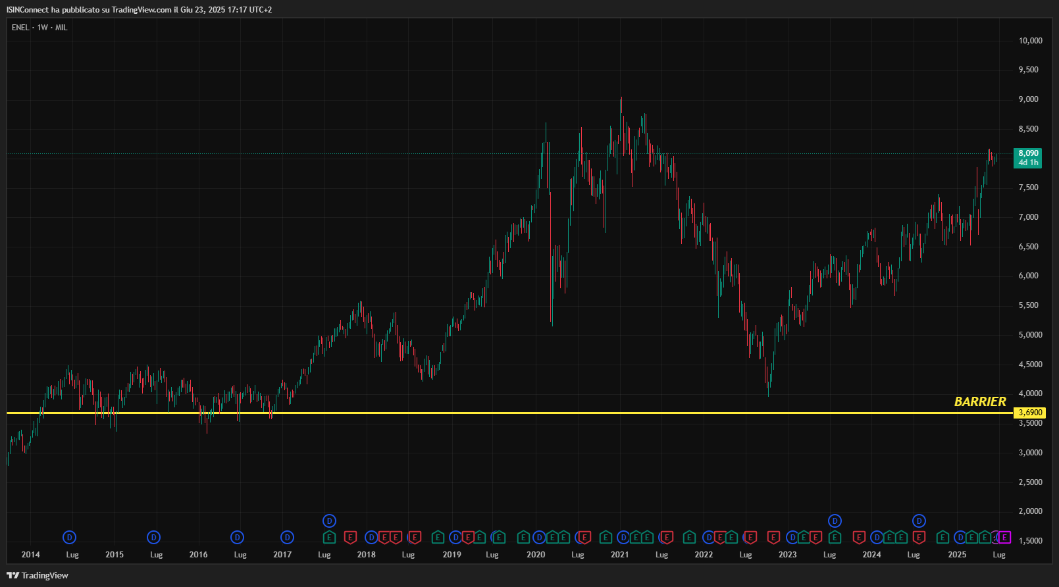Click the dividend marker at Lug 2016
This screenshot has height=587, width=1059.
238,538
